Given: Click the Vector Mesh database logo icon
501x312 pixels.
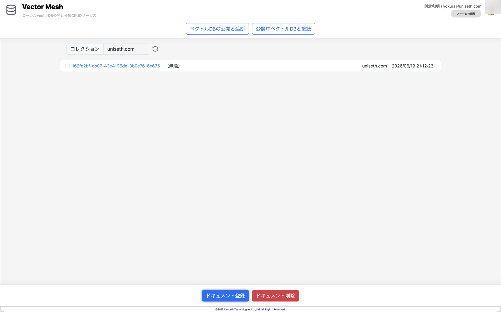Looking at the screenshot, I should (11, 10).
